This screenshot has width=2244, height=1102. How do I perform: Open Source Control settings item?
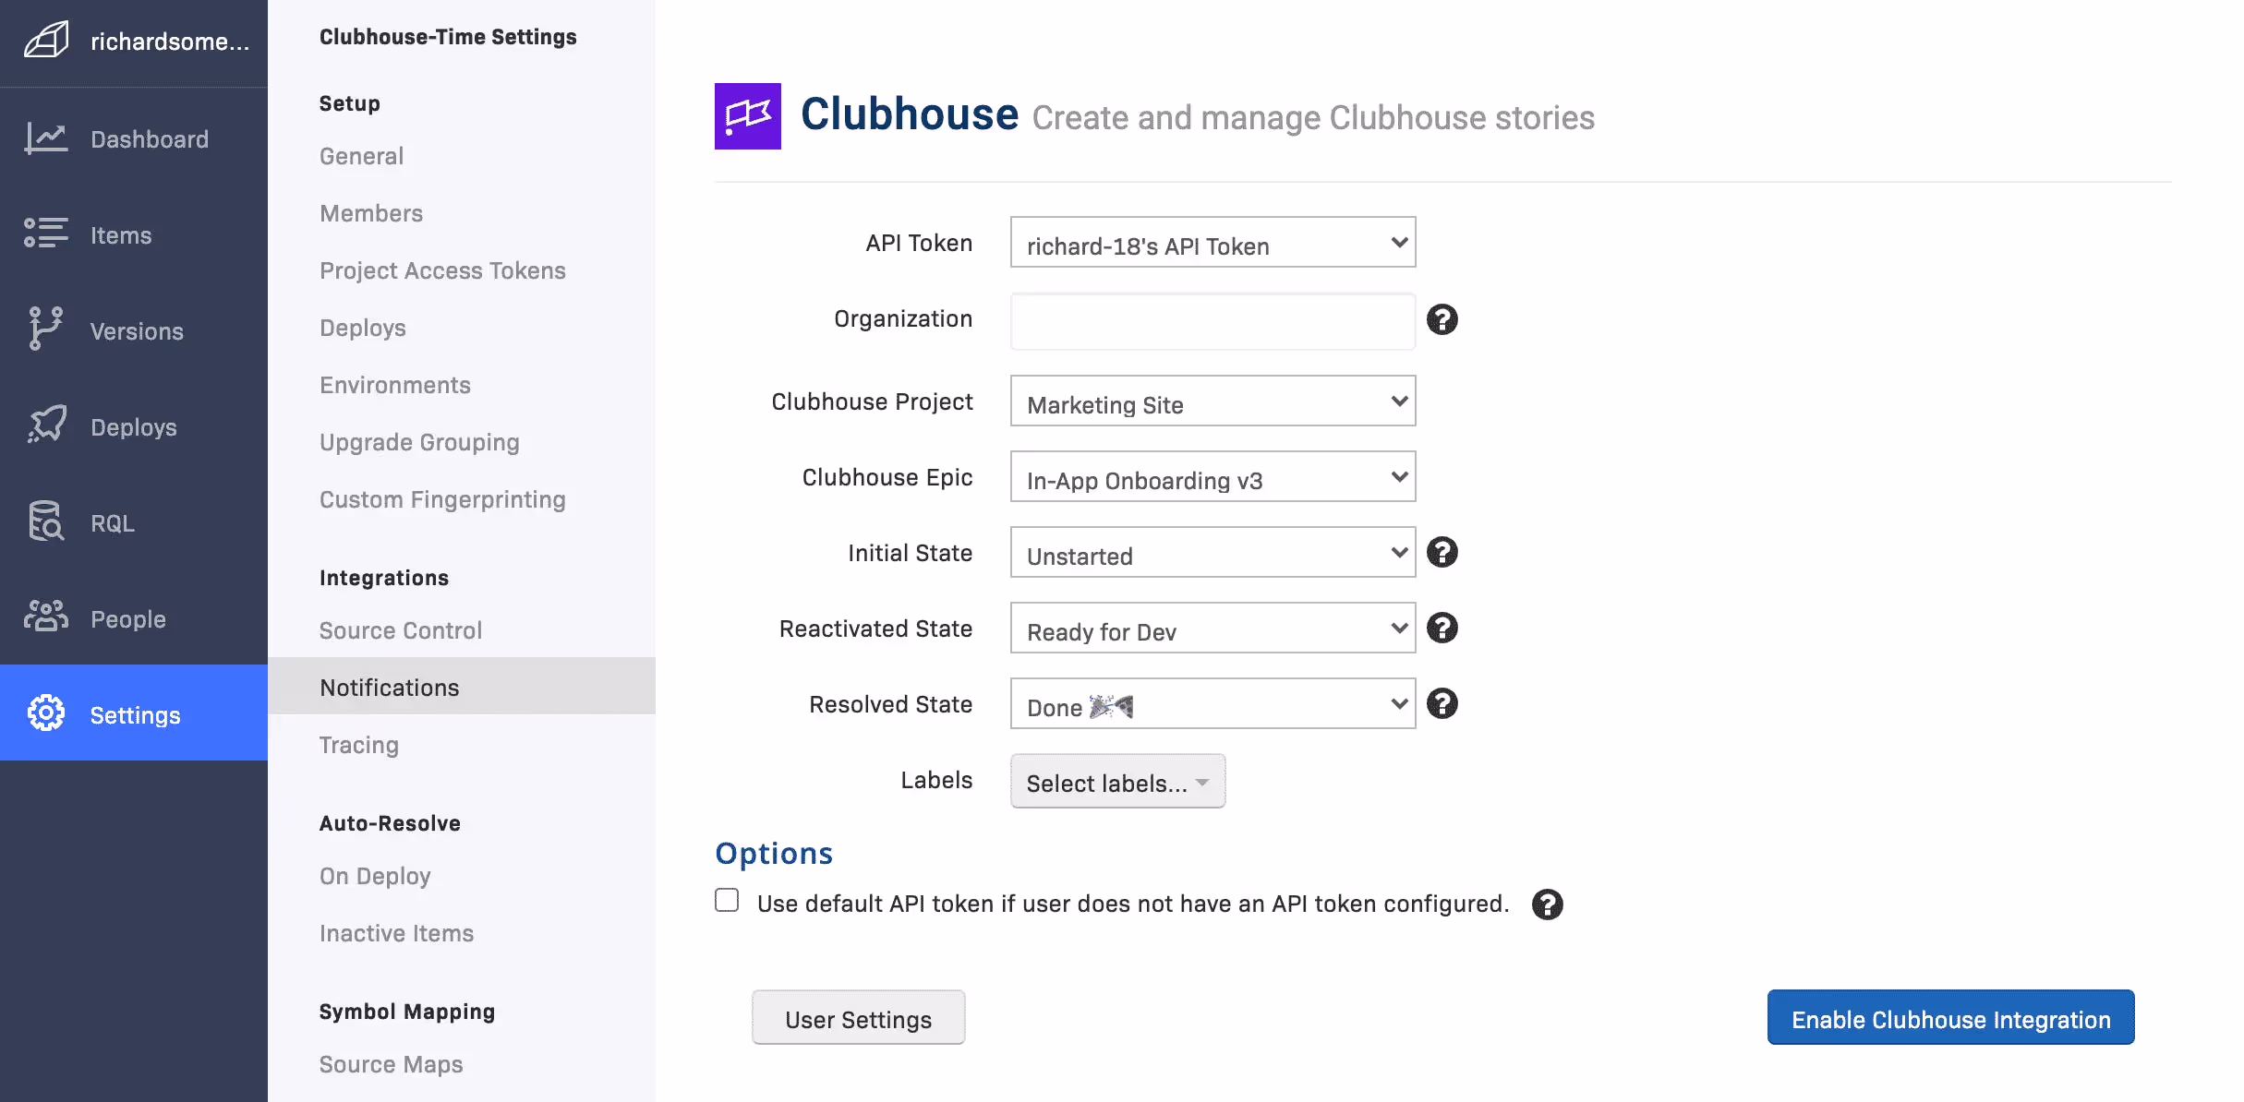click(x=400, y=630)
